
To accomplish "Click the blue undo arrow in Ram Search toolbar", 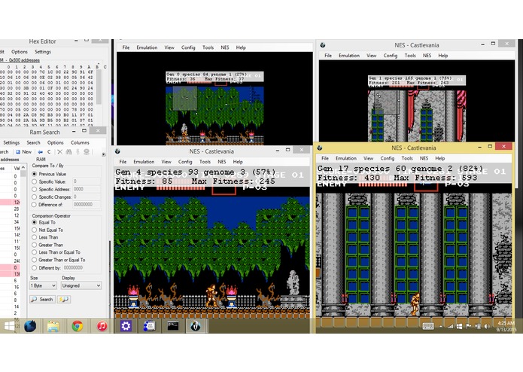I will coord(41,152).
